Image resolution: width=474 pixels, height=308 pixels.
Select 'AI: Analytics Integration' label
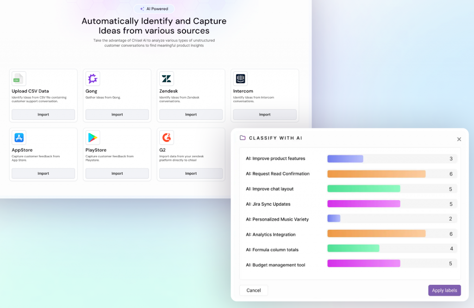point(270,234)
